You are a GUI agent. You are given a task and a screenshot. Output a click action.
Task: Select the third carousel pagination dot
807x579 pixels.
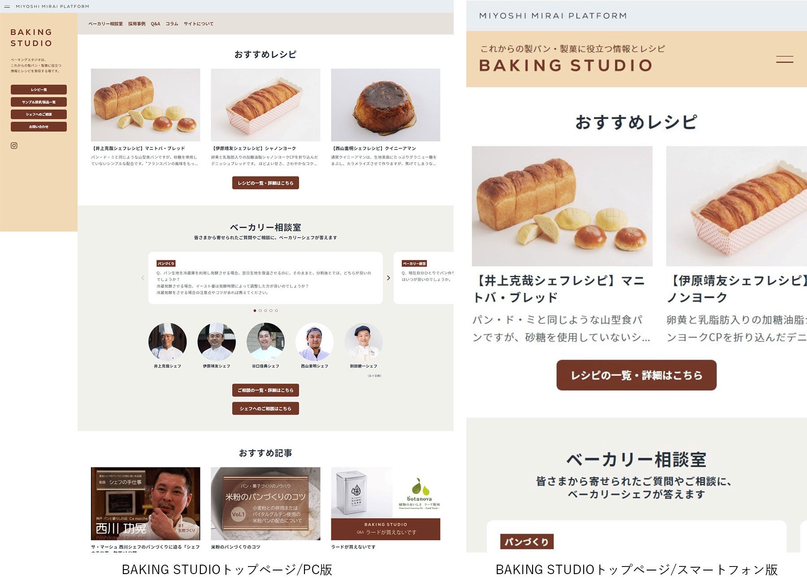pos(265,310)
